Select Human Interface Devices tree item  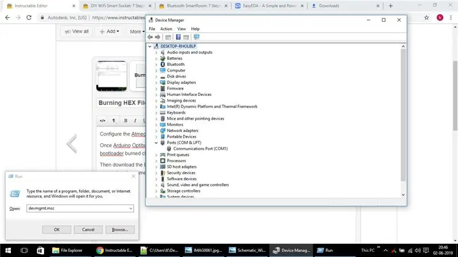tap(189, 94)
